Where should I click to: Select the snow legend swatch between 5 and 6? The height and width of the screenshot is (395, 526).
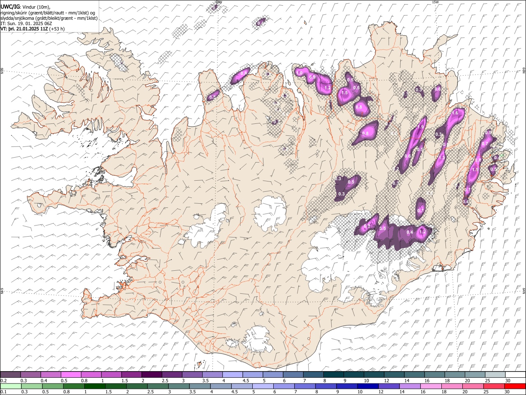272,374
